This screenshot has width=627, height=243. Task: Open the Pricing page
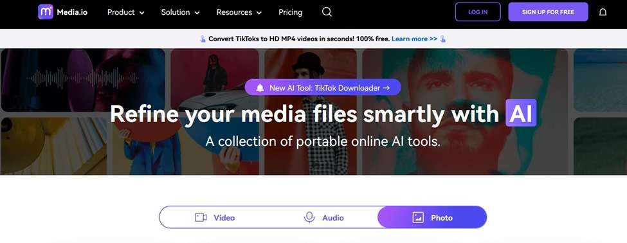point(290,12)
